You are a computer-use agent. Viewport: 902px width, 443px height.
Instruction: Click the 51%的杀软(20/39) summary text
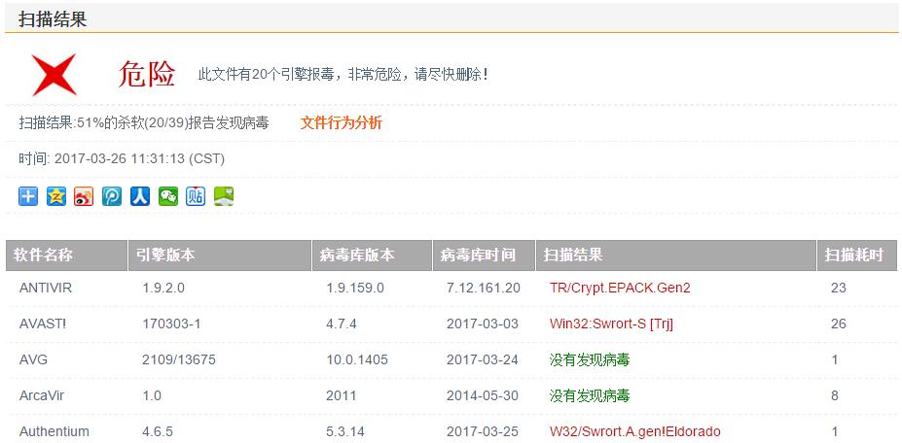(x=144, y=123)
